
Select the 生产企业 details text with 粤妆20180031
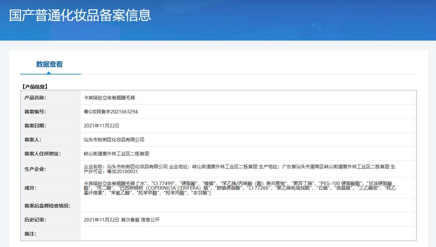[x=240, y=169]
